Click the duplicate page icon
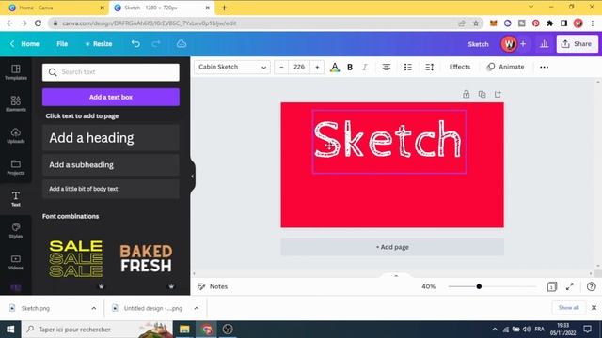Screen dimensions: 602x338 pyautogui.click(x=482, y=94)
